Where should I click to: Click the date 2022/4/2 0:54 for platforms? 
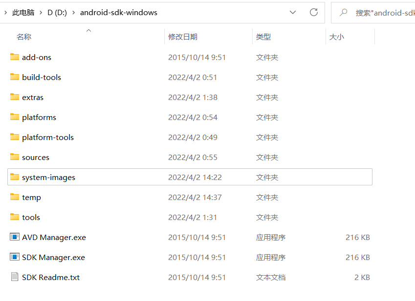[x=193, y=117]
